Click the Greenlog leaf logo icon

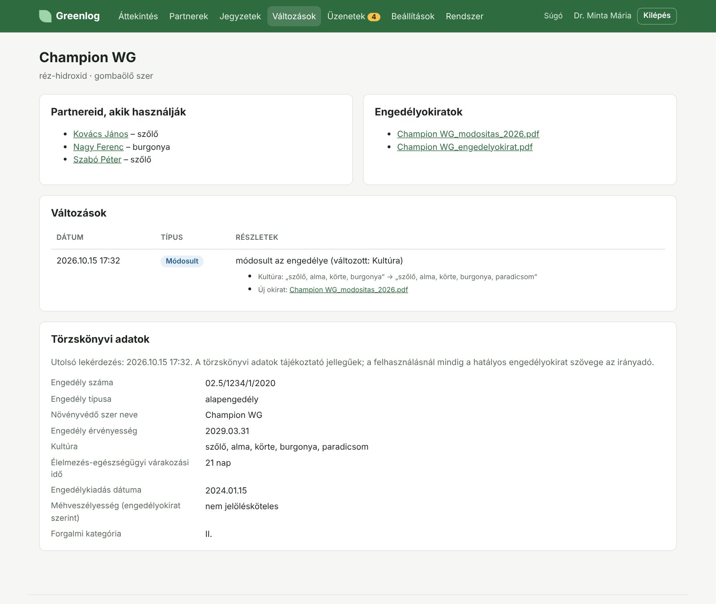click(x=45, y=16)
